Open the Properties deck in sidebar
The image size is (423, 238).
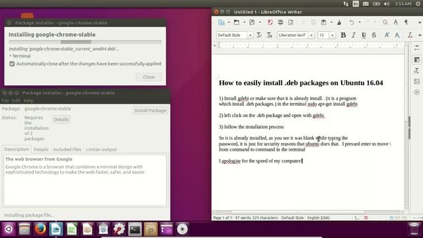pos(417,59)
